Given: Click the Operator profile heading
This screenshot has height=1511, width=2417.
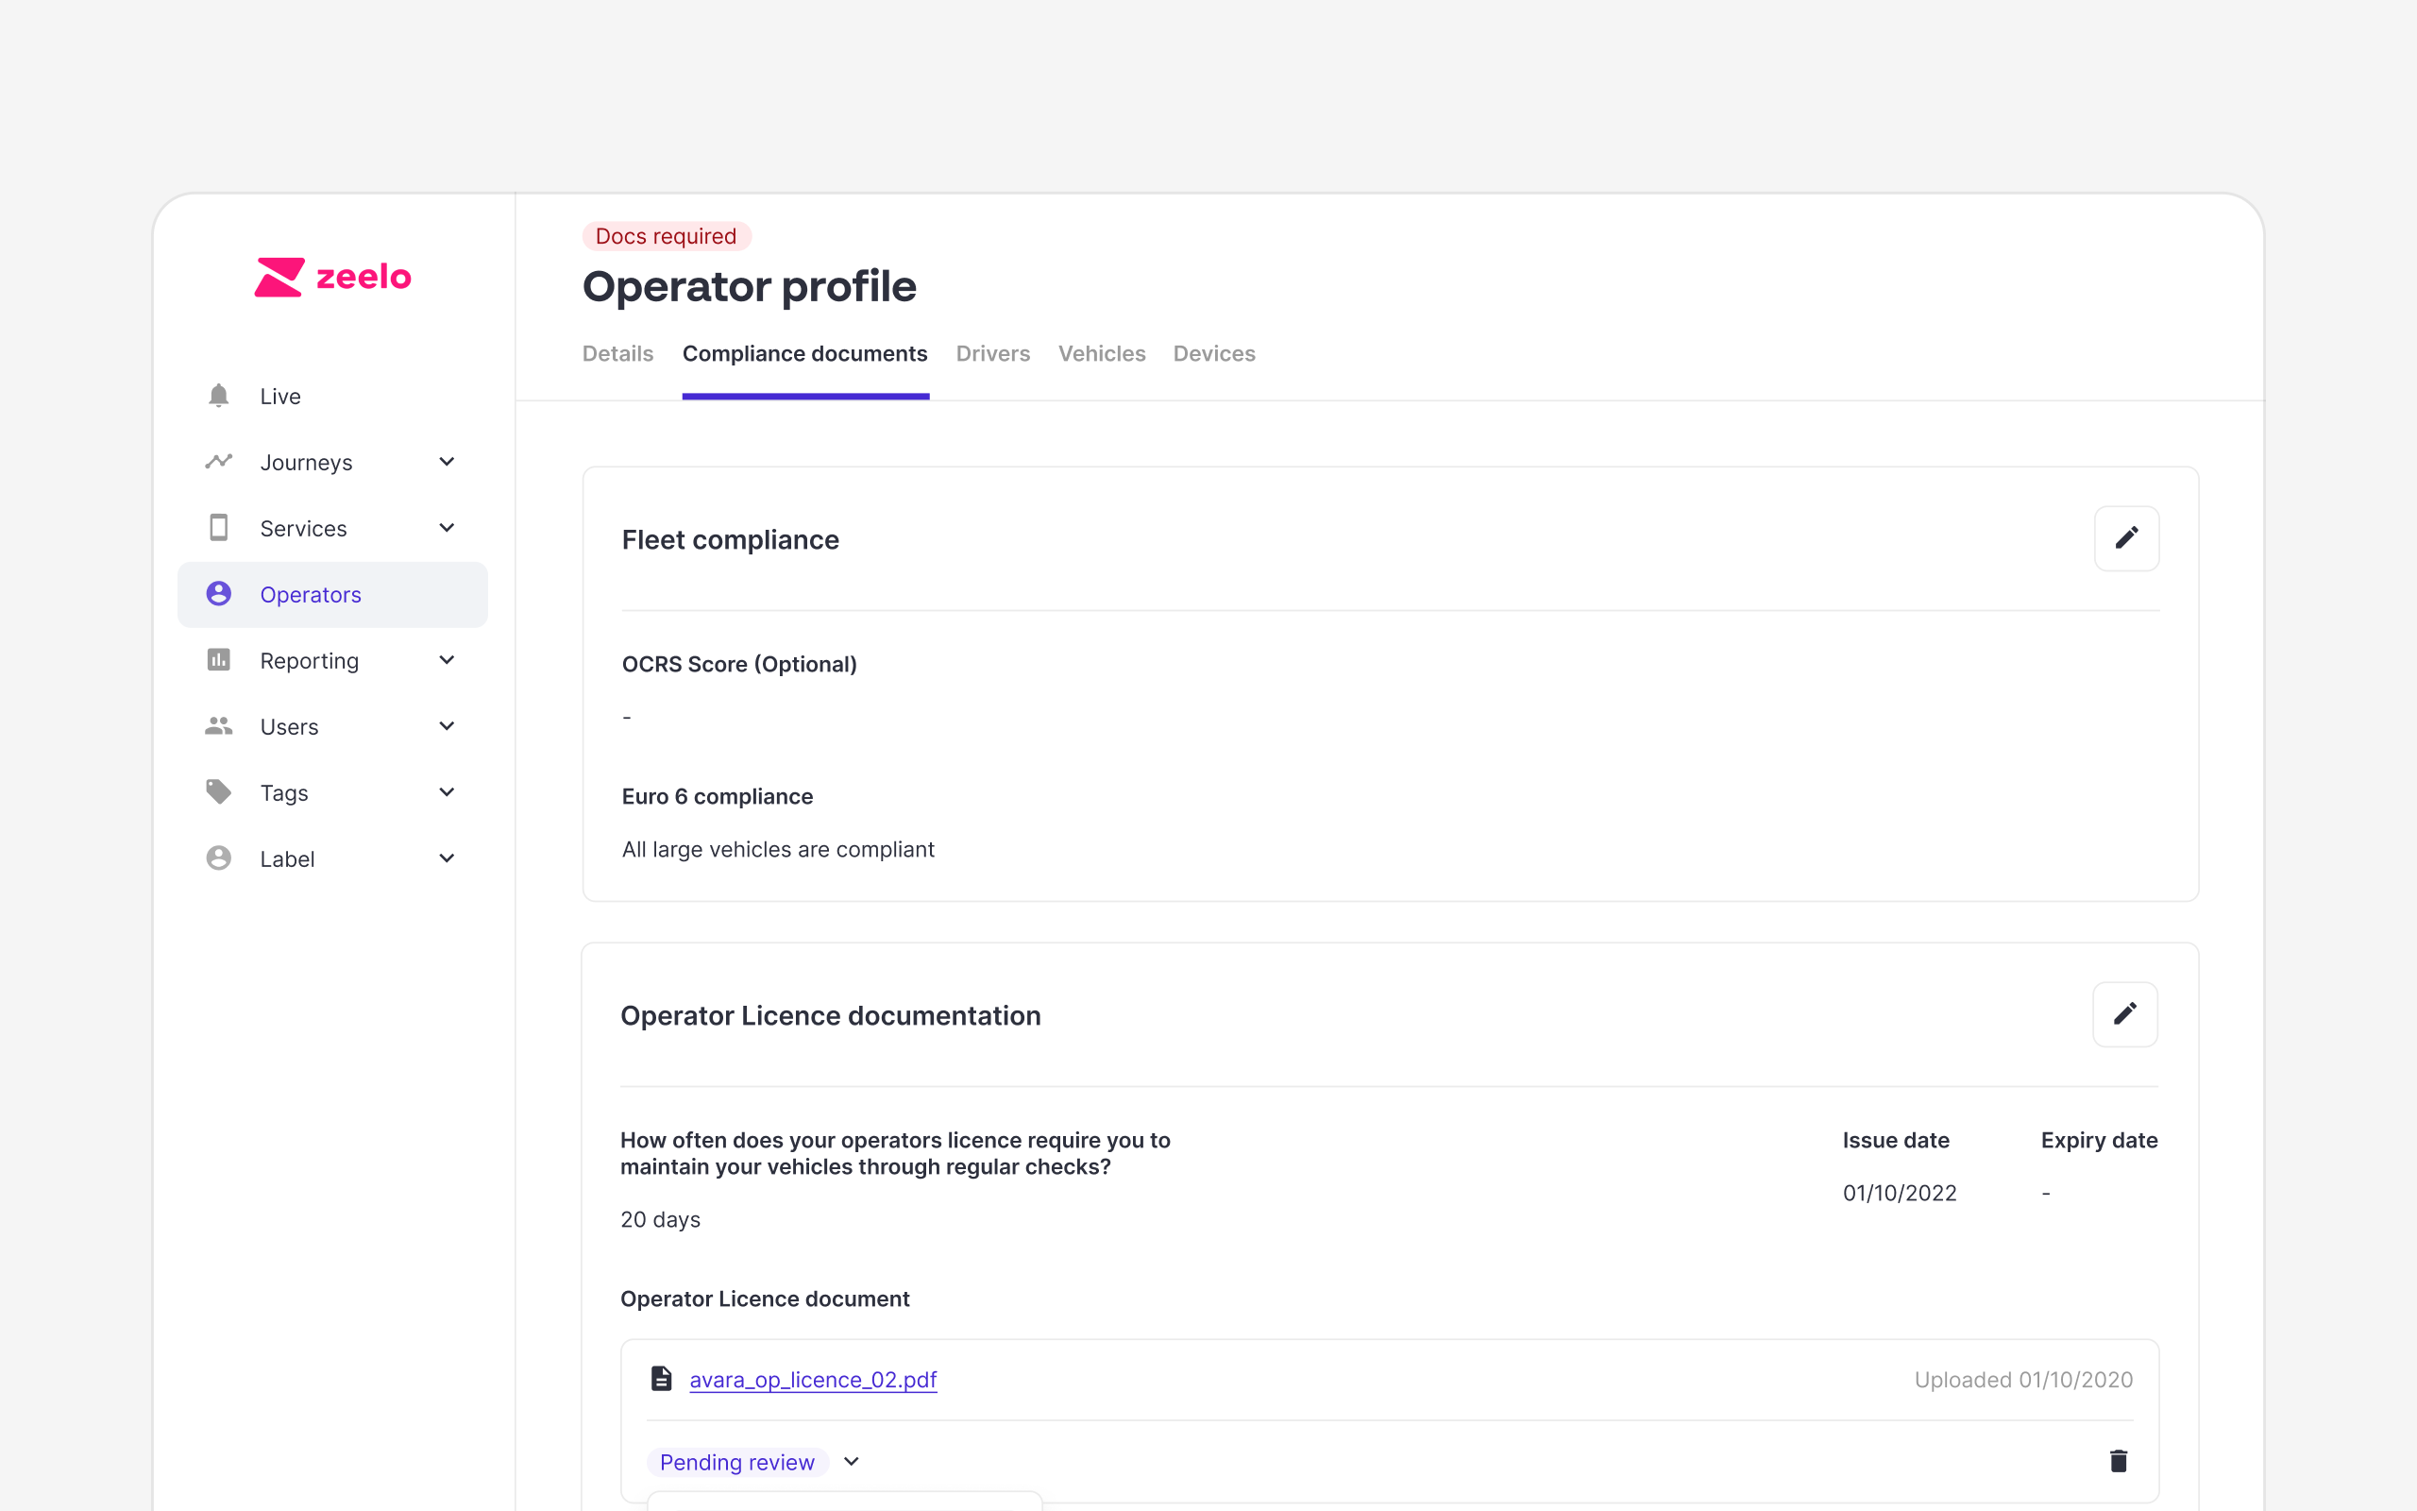Looking at the screenshot, I should tap(749, 287).
